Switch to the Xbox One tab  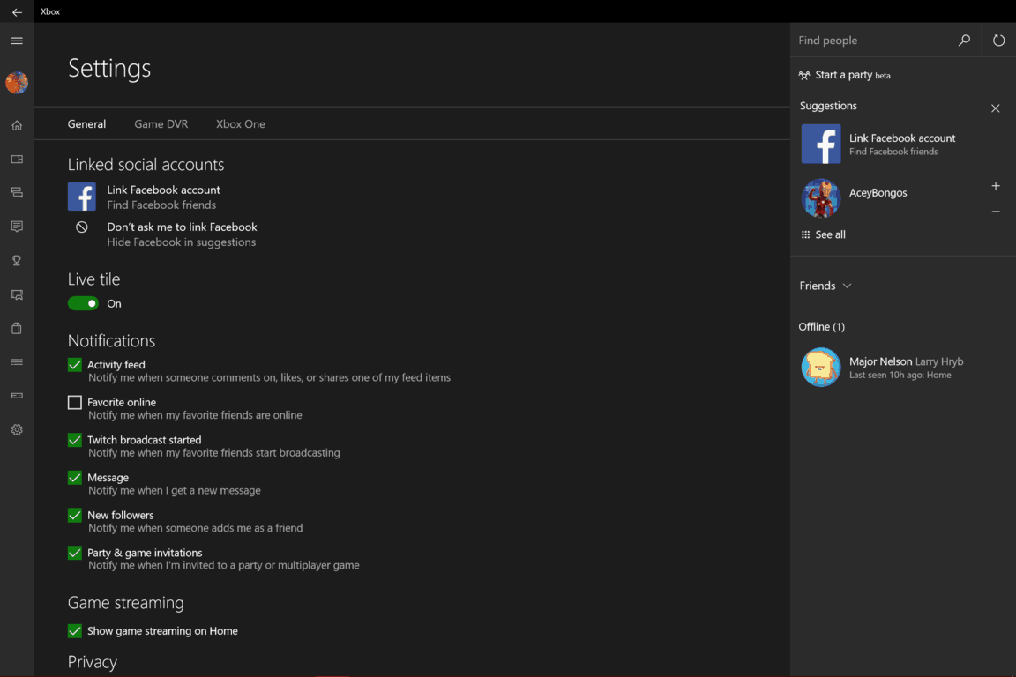point(241,123)
